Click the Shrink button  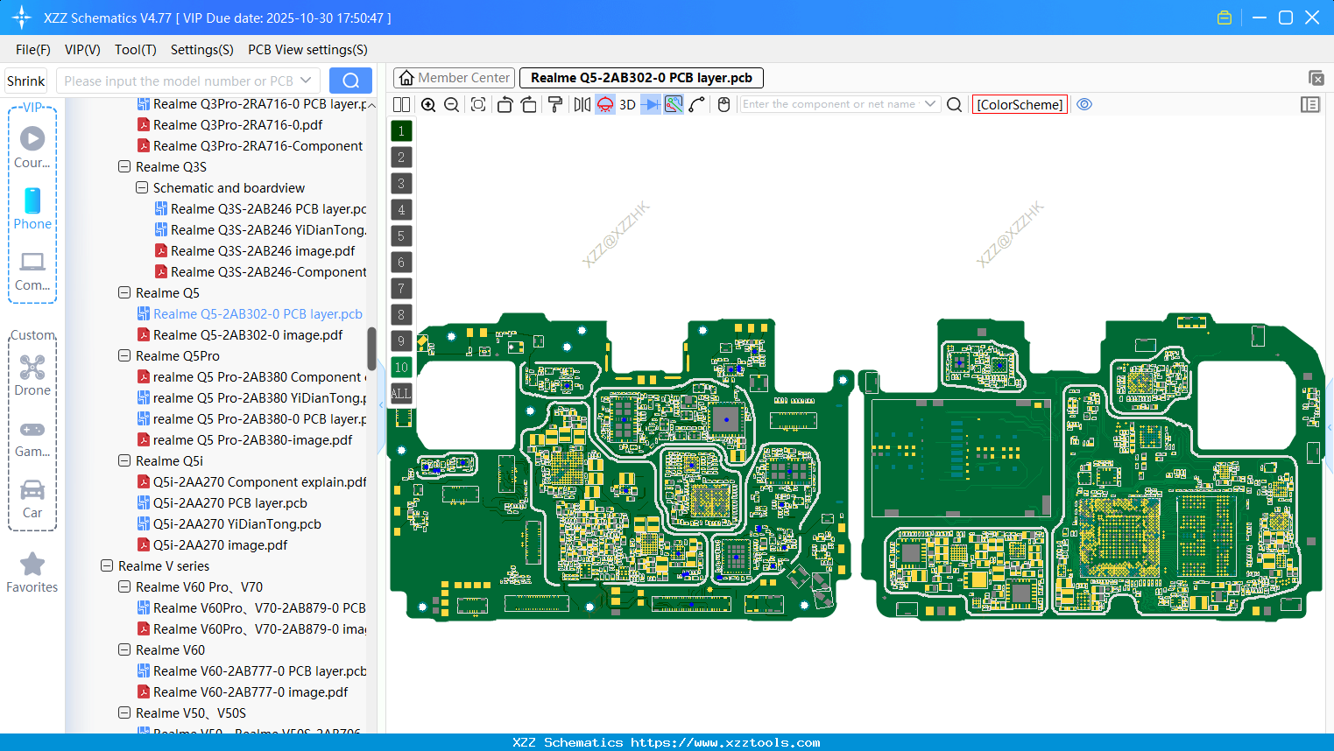(25, 81)
